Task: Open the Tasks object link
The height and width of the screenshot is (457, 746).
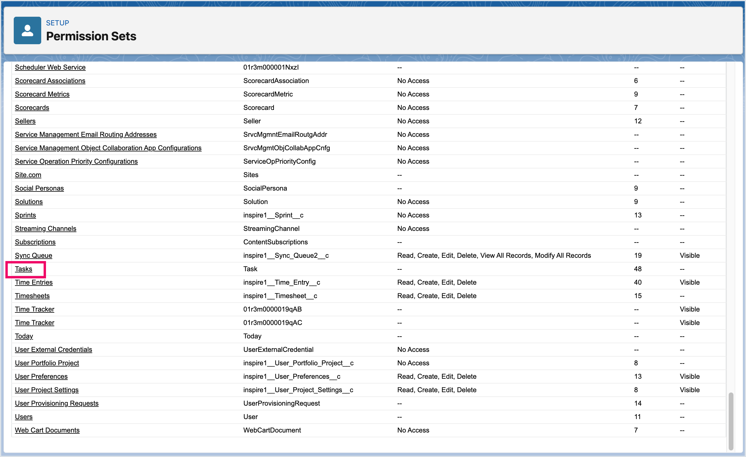Action: pyautogui.click(x=24, y=269)
